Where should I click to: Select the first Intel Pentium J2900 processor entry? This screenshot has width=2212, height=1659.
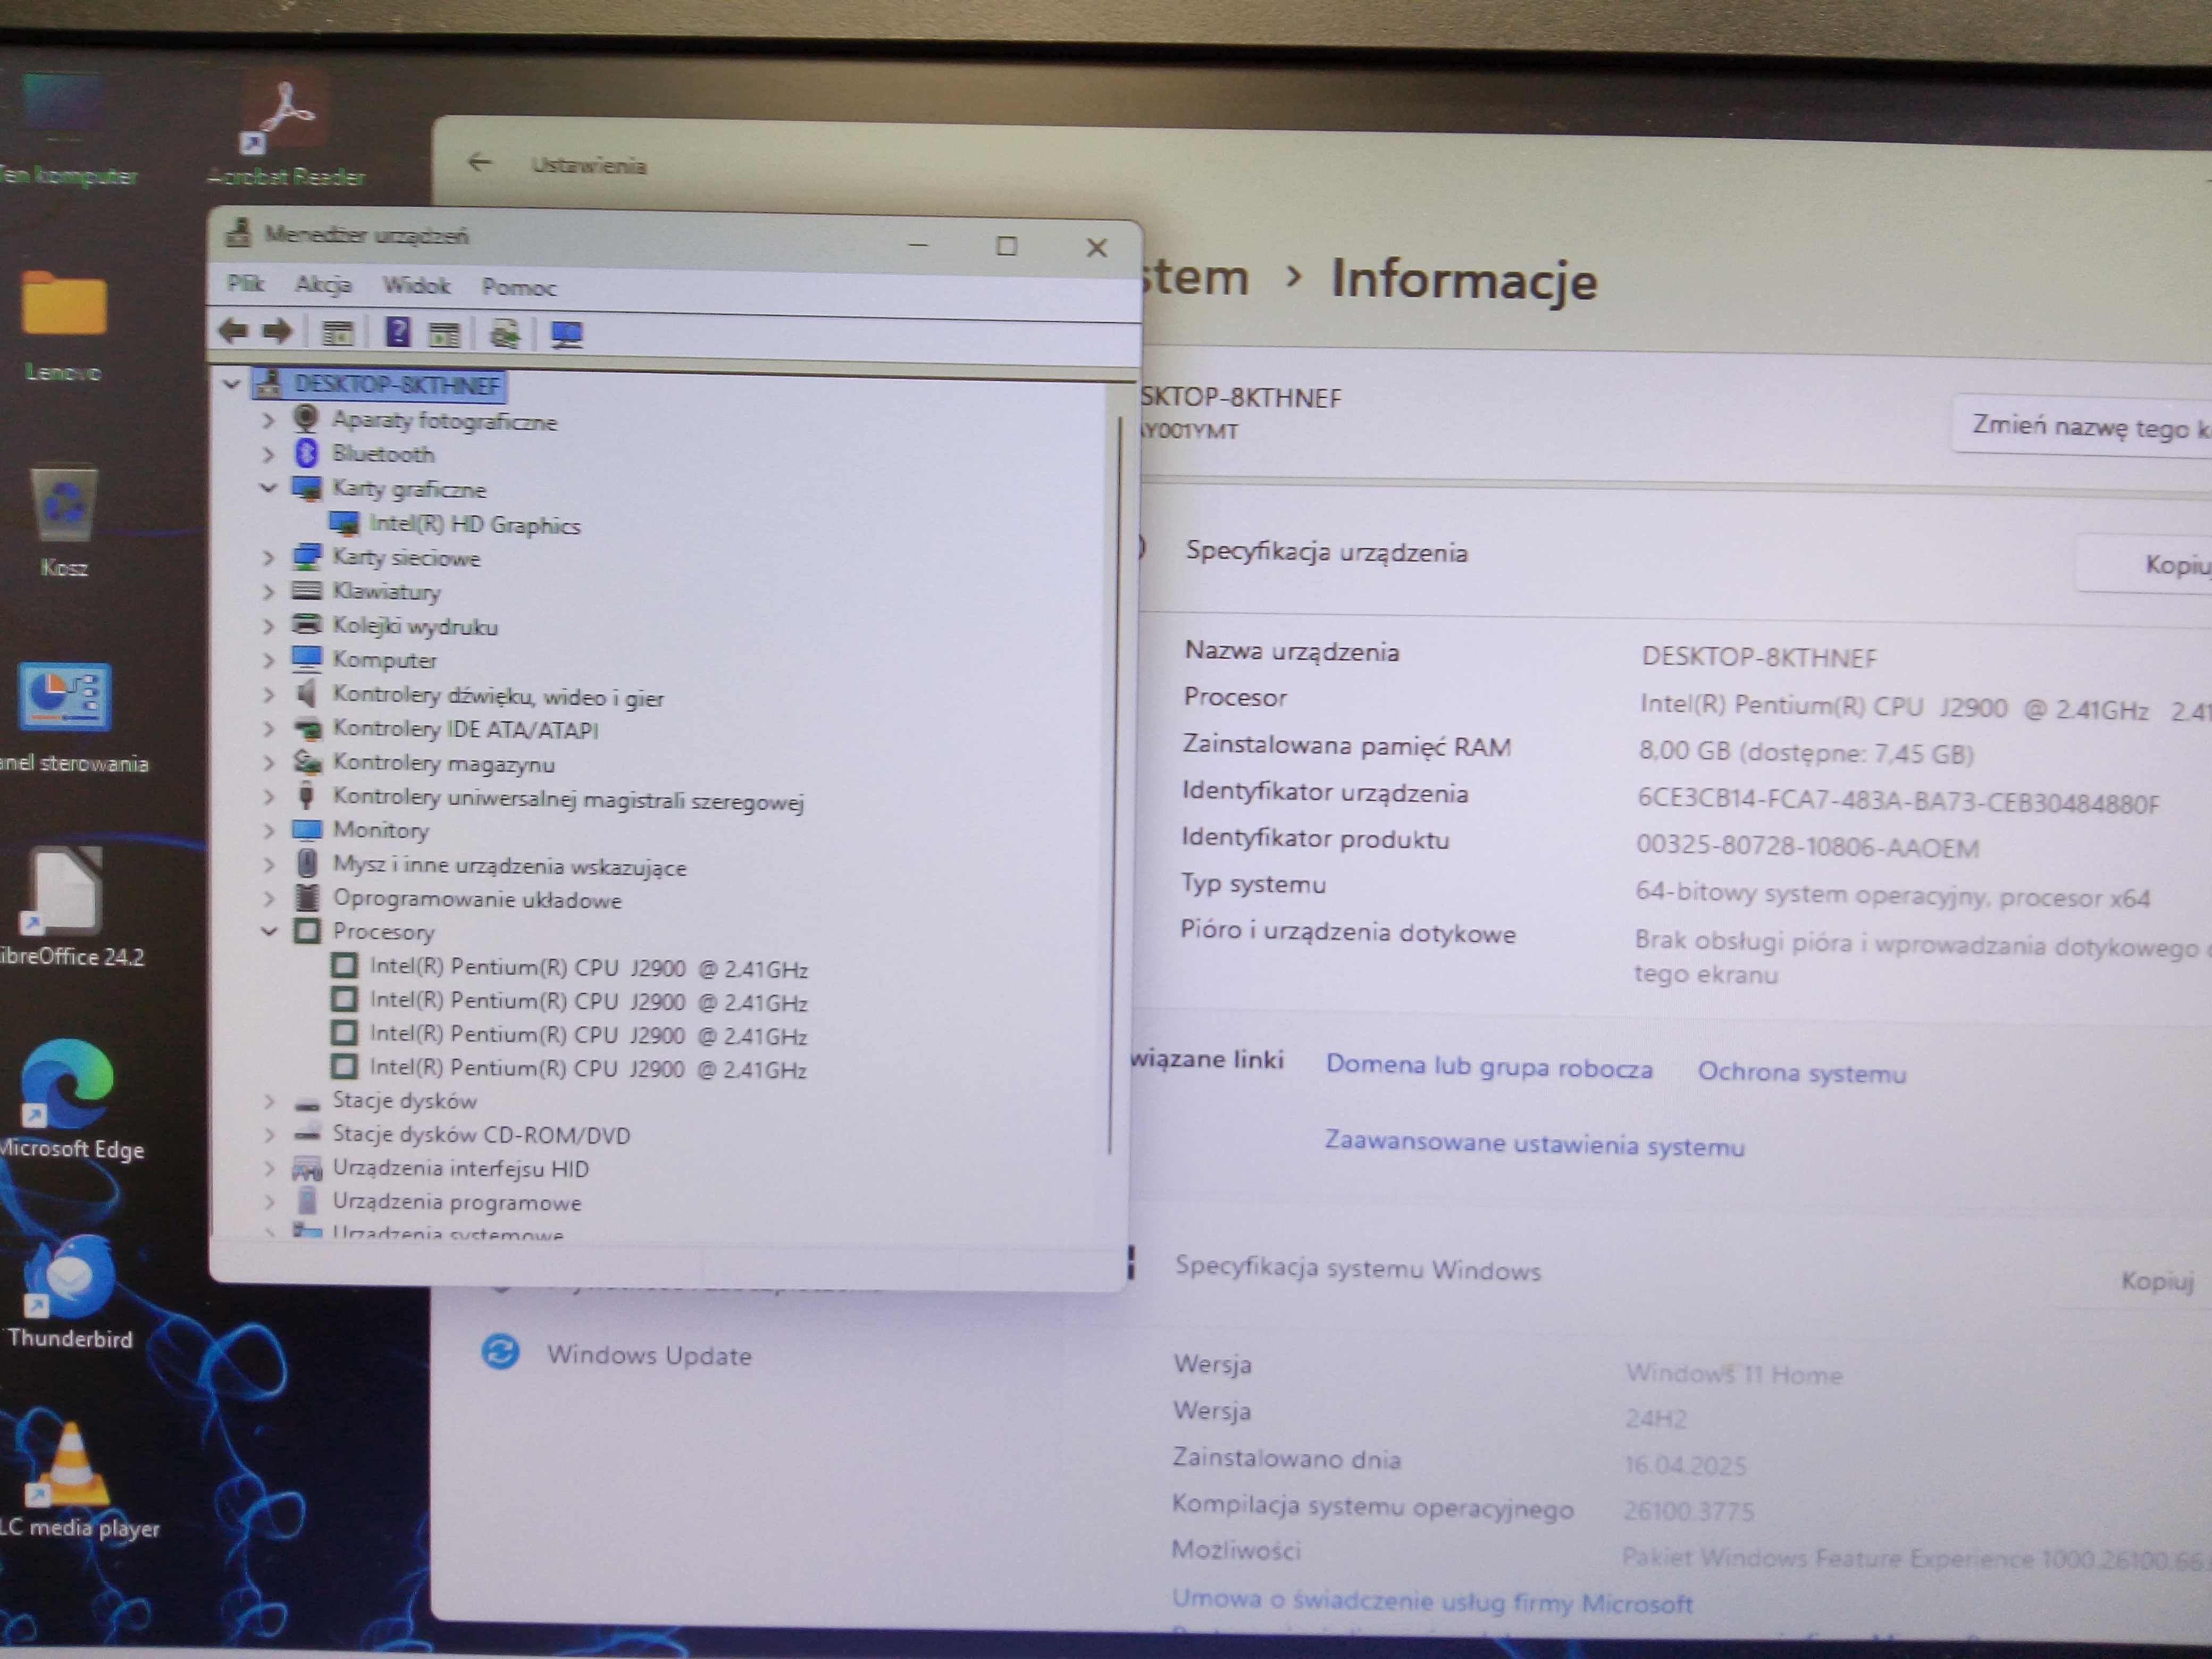coord(588,968)
